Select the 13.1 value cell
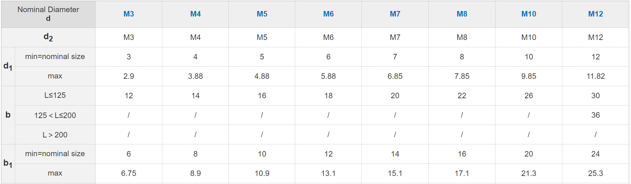This screenshot has width=631, height=184. point(328,173)
